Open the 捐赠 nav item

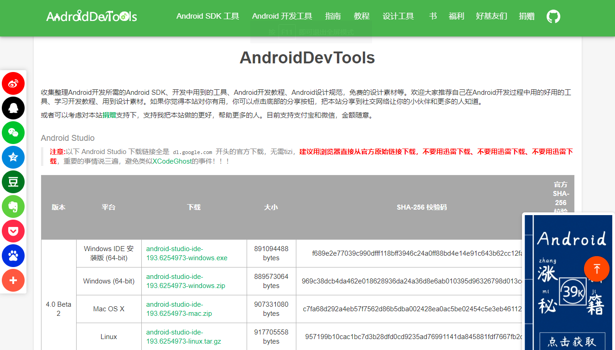click(527, 16)
